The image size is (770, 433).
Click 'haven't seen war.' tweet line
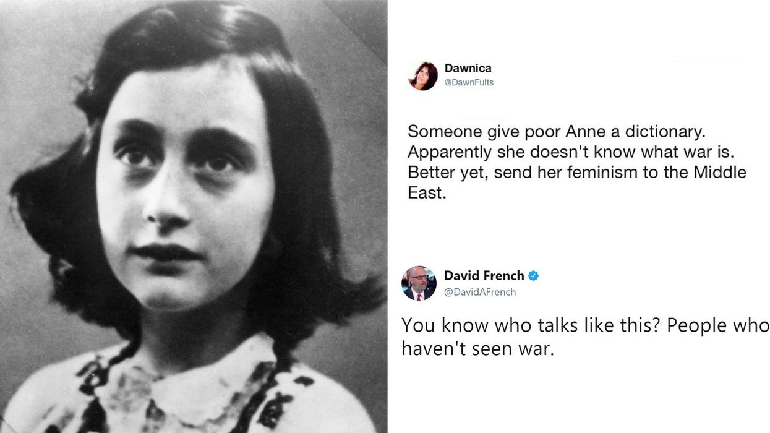478,348
